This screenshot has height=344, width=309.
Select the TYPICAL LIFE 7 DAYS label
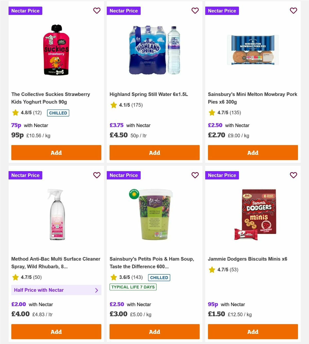pos(133,287)
